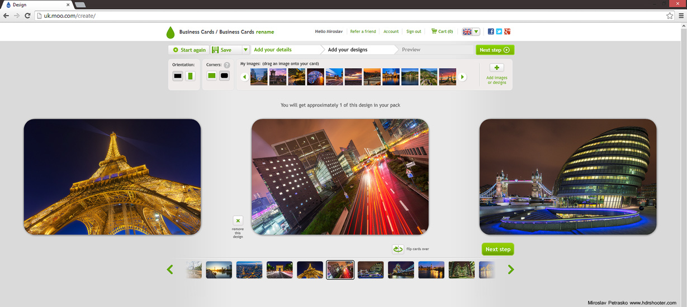Image resolution: width=687 pixels, height=307 pixels.
Task: Click the green plus add images icon
Action: click(x=496, y=68)
